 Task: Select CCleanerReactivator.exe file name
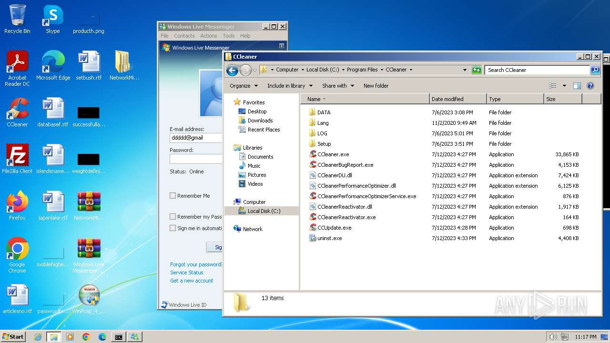[346, 217]
